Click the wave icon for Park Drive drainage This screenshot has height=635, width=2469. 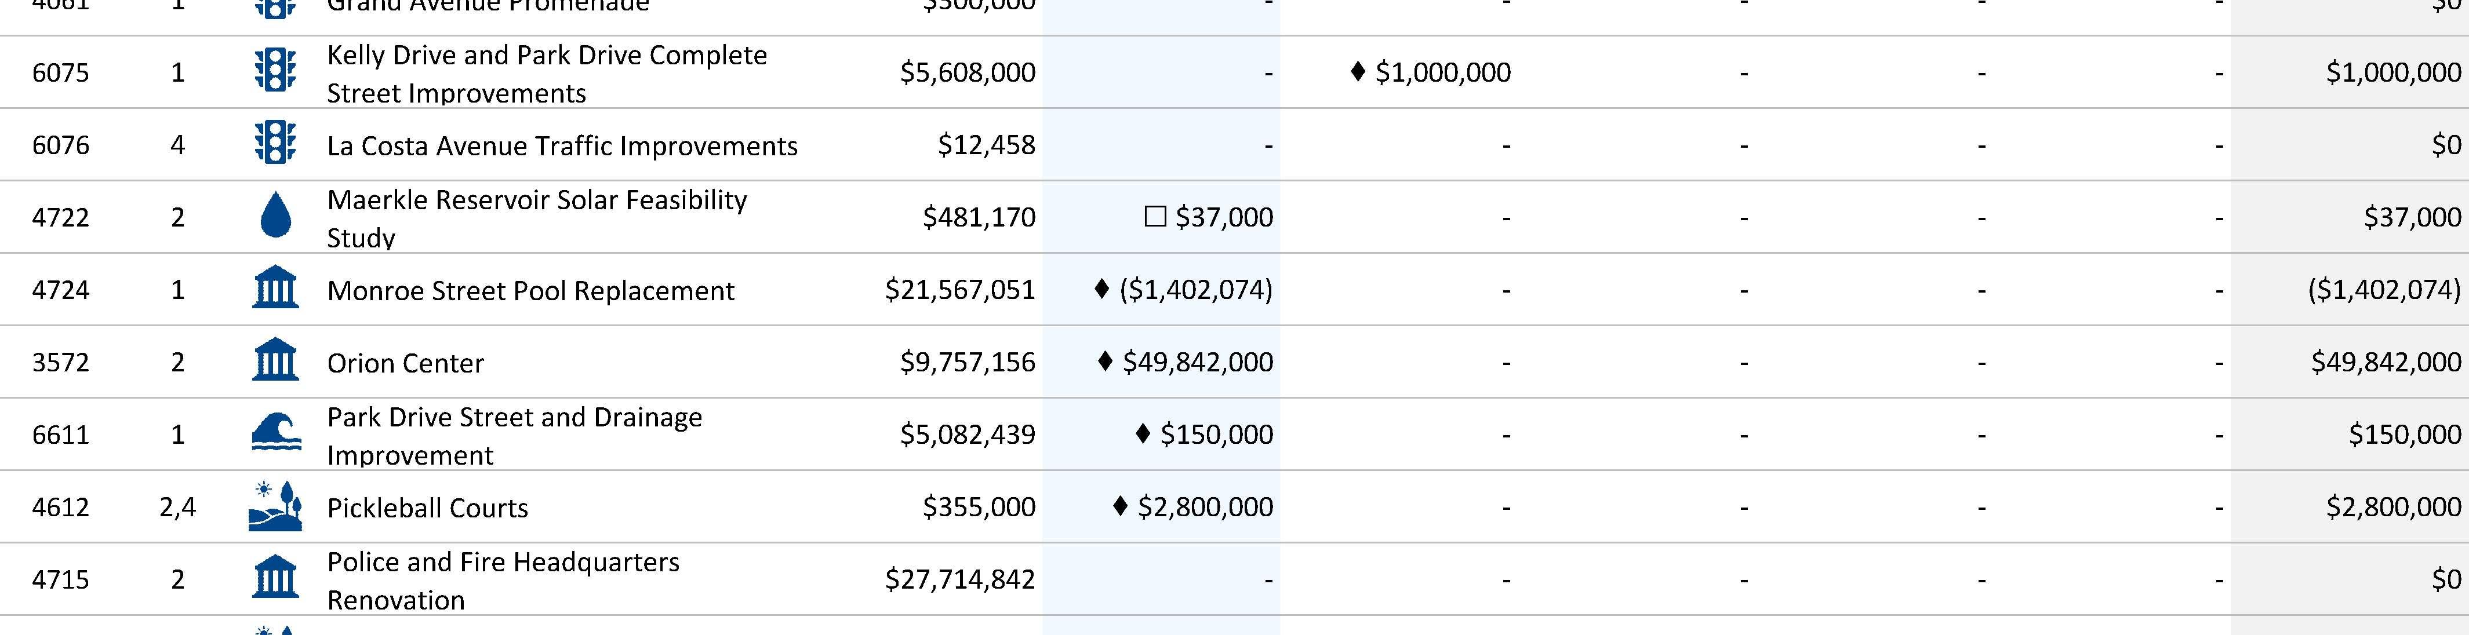tap(275, 433)
